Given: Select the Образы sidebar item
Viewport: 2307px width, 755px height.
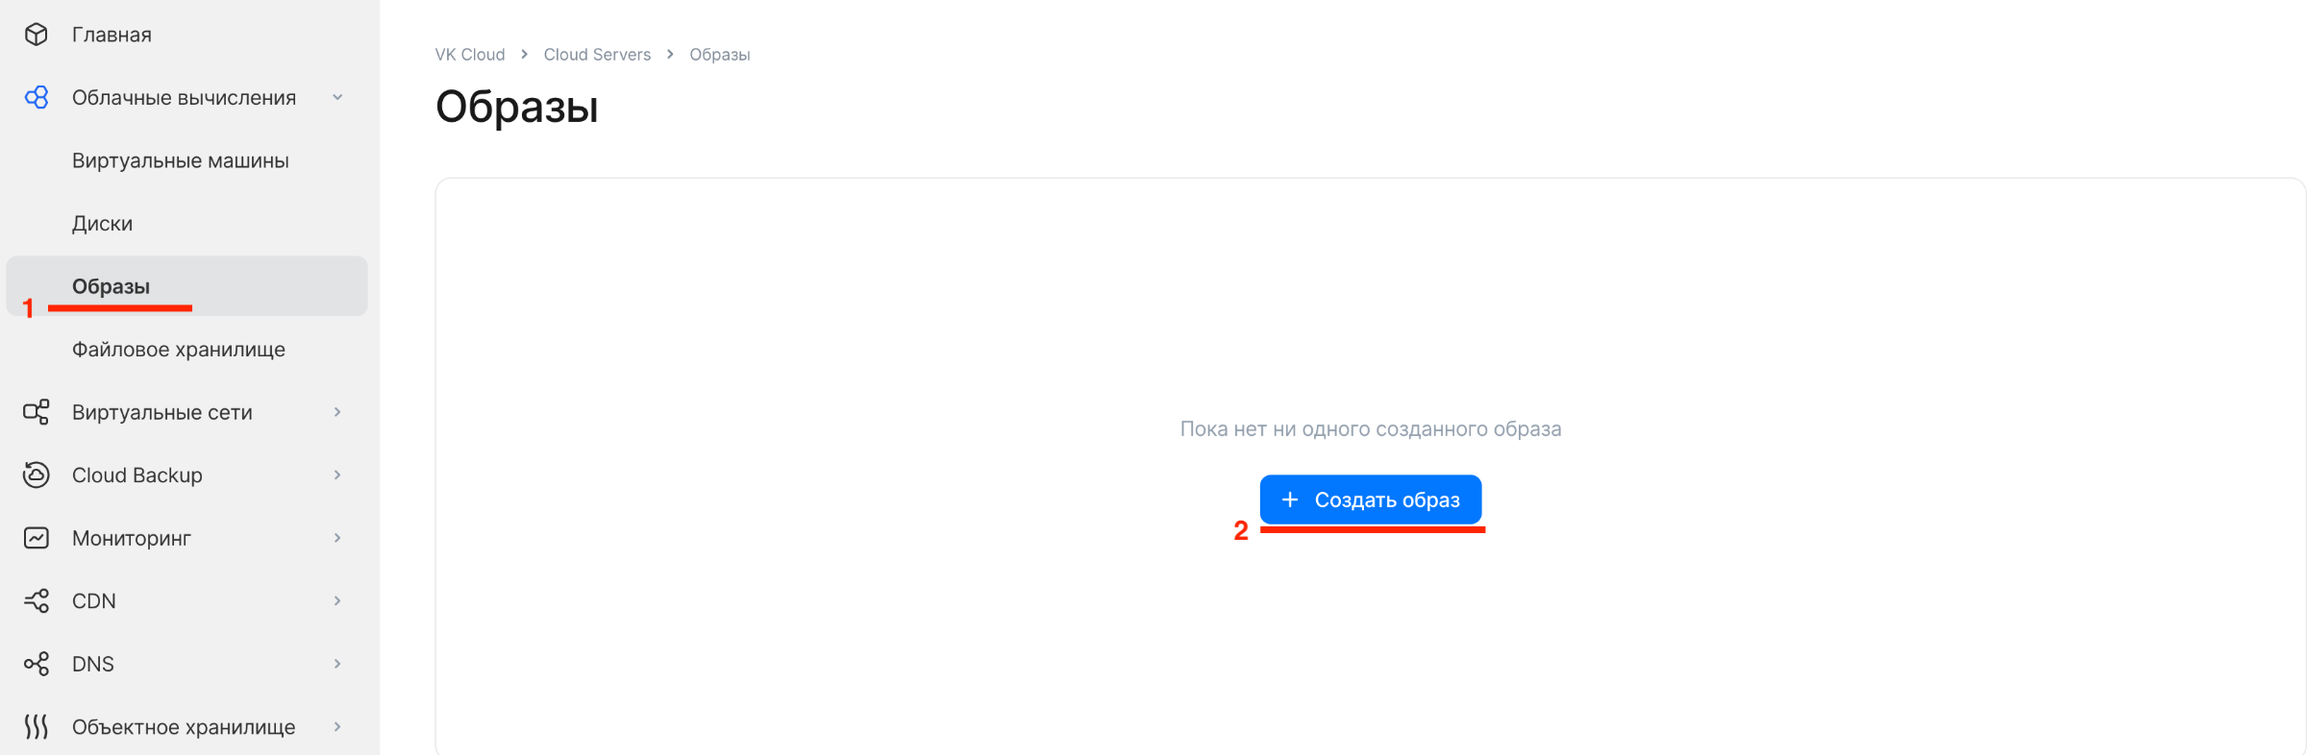Looking at the screenshot, I should point(186,286).
